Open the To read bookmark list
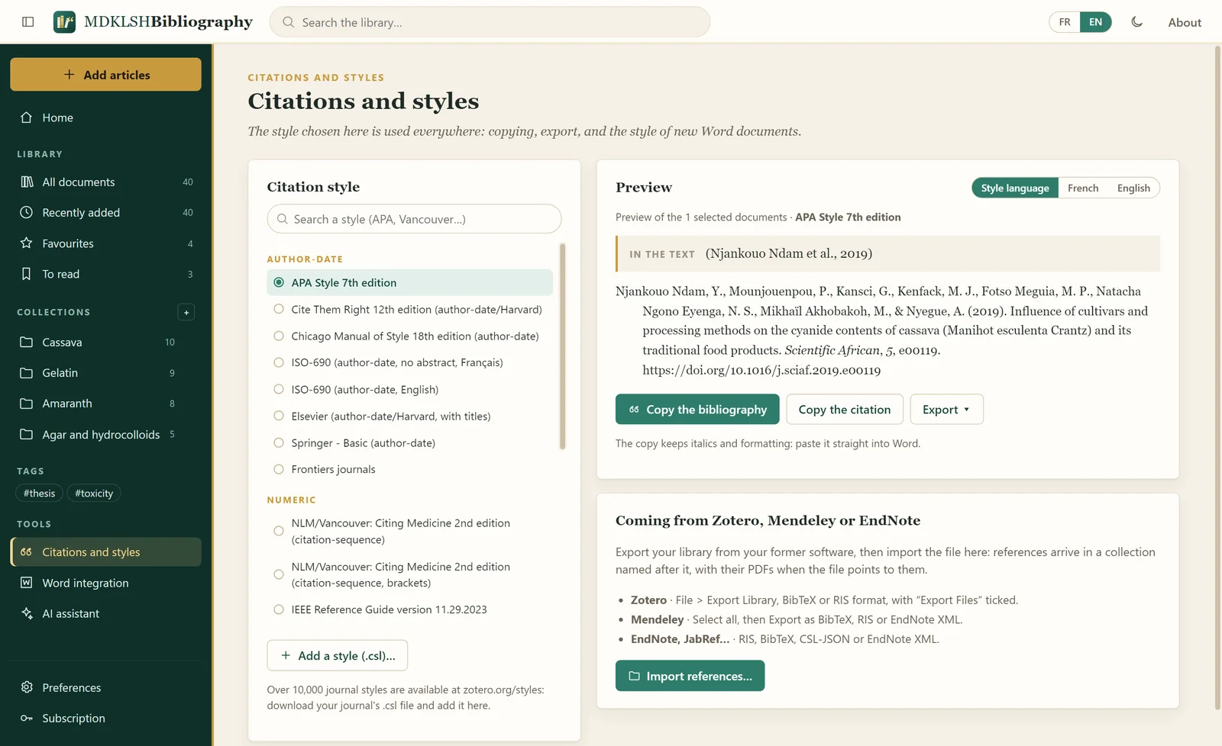The height and width of the screenshot is (746, 1222). [105, 274]
